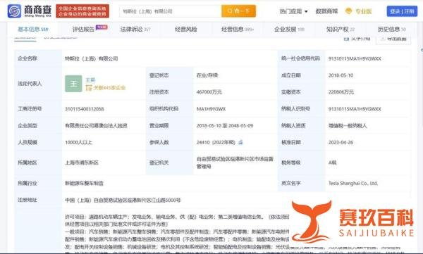Select the English name Tesla Shanghai Co., Ltd.
This screenshot has height=254, width=423.
point(353,183)
